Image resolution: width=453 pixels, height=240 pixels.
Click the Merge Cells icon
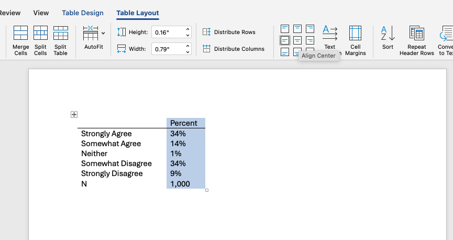[x=20, y=34]
